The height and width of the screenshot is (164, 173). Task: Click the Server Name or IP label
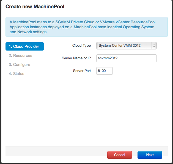(x=76, y=58)
